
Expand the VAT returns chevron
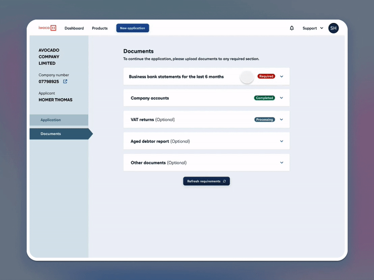pos(281,120)
